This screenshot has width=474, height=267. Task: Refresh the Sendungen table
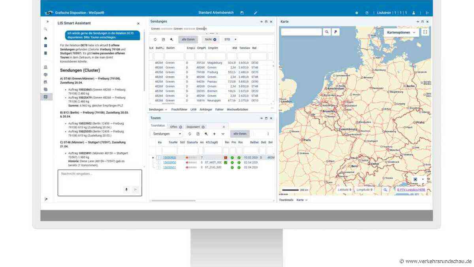coord(155,39)
